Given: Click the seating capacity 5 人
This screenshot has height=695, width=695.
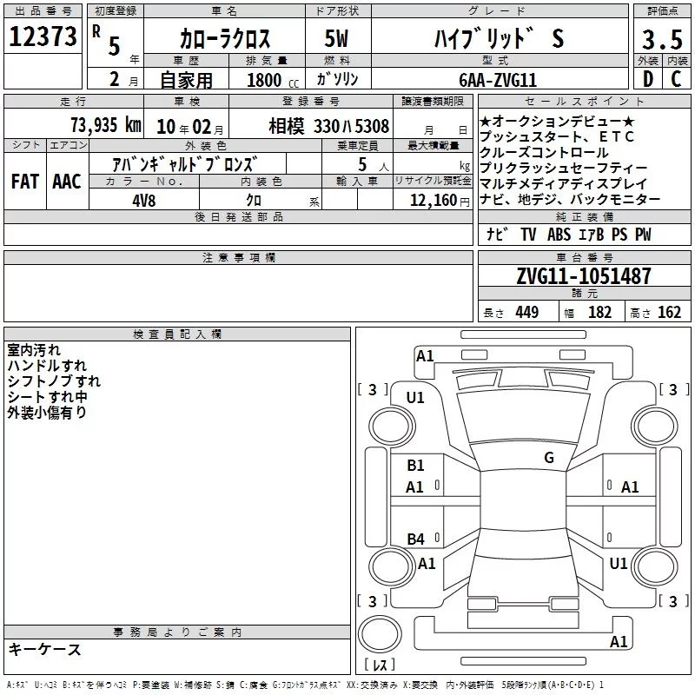Looking at the screenshot, I should 373,165.
